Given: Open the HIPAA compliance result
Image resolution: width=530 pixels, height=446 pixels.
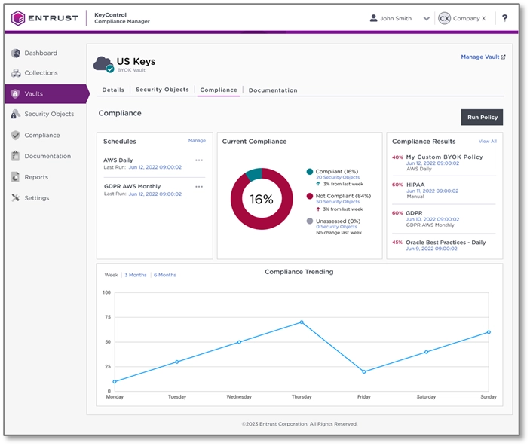Looking at the screenshot, I should [415, 185].
